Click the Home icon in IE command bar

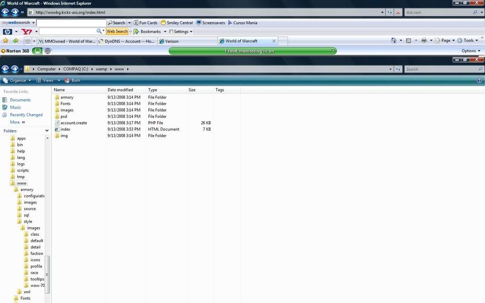click(x=394, y=41)
